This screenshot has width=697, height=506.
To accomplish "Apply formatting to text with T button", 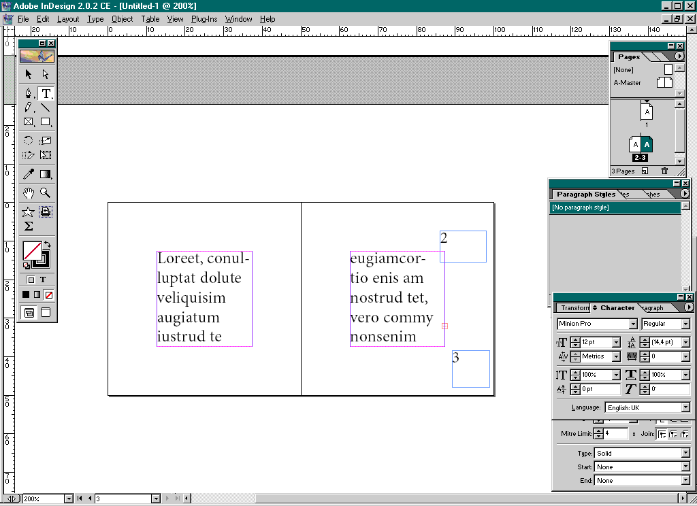I will tap(43, 280).
